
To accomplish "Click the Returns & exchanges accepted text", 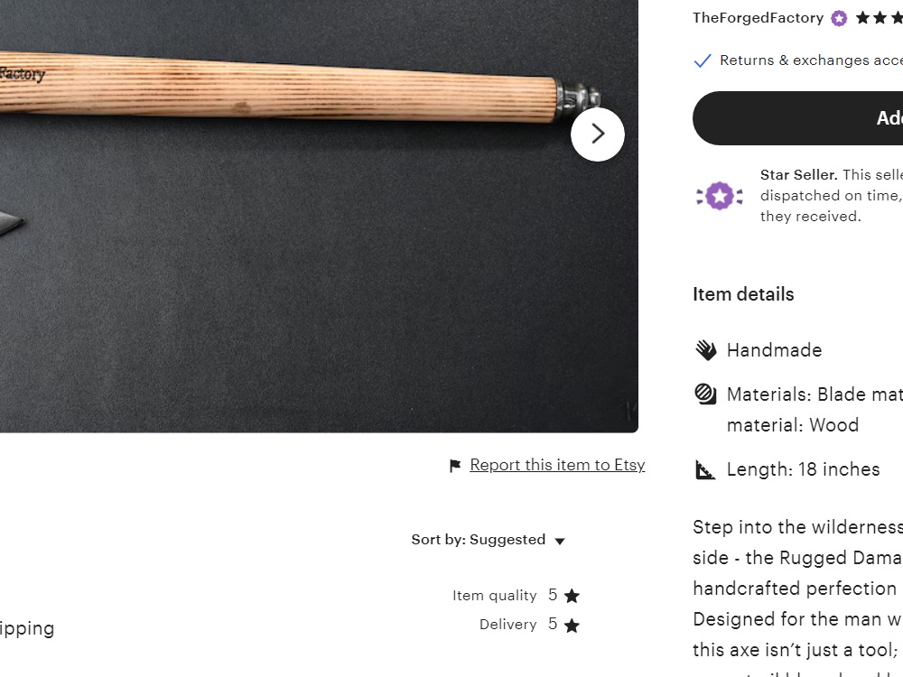I will click(812, 60).
